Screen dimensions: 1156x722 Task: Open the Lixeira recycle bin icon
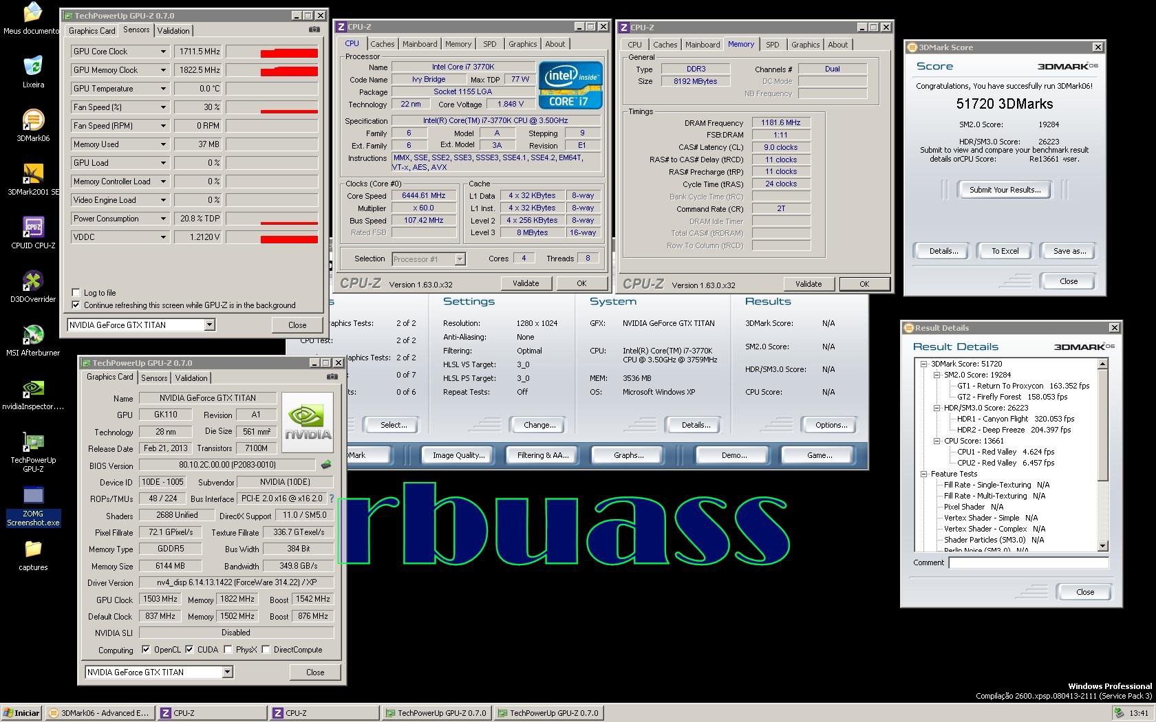point(33,72)
